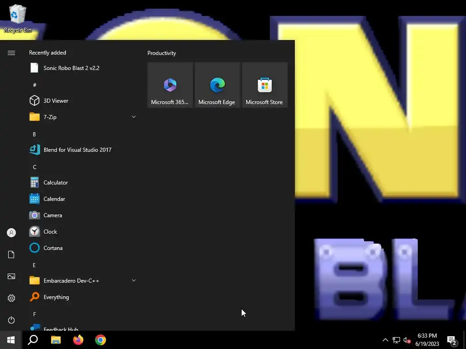Expand the Embarcadero Dev-C++ chevron
The height and width of the screenshot is (349, 466).
[134, 280]
